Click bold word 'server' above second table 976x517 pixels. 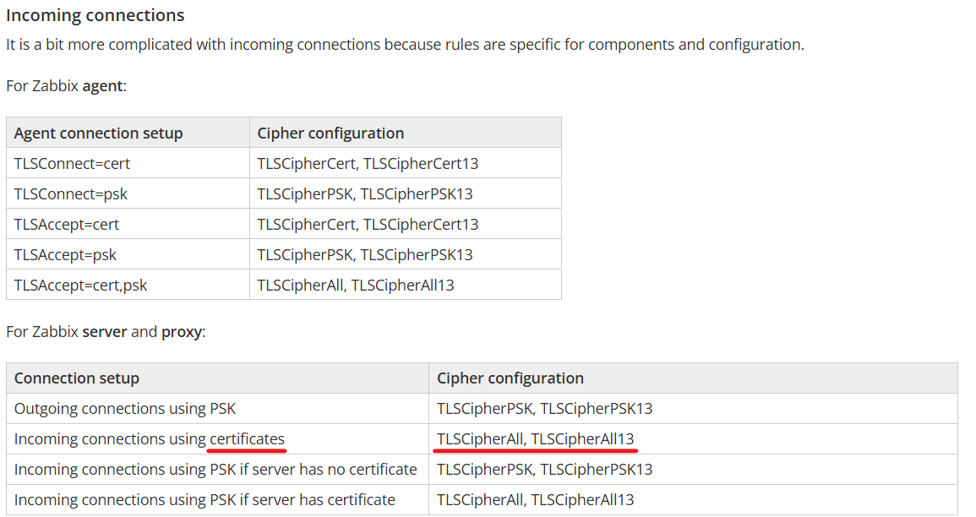(104, 331)
